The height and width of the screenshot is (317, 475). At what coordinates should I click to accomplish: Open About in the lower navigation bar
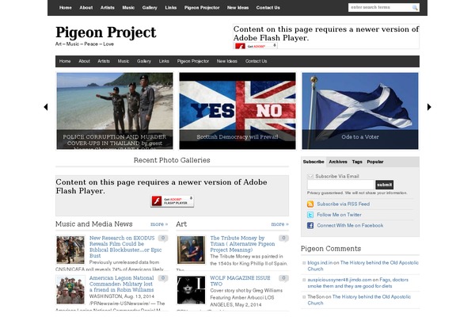pos(84,61)
